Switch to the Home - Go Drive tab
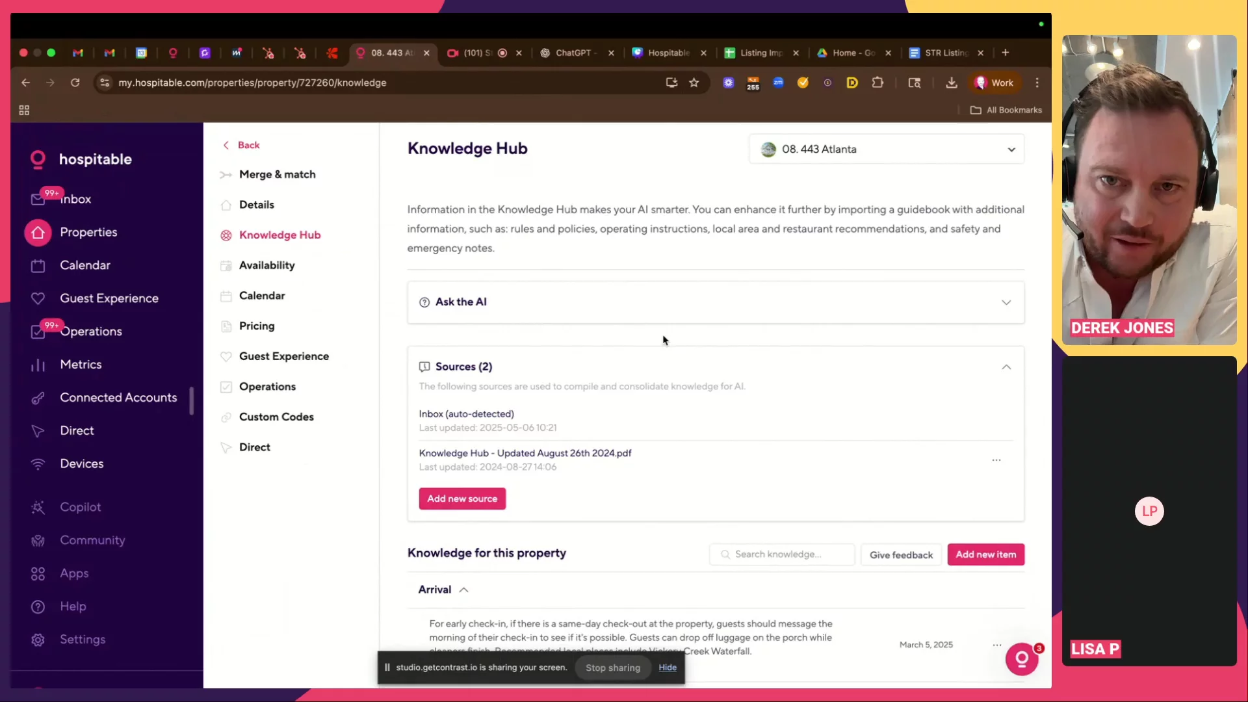This screenshot has width=1248, height=702. coord(853,53)
